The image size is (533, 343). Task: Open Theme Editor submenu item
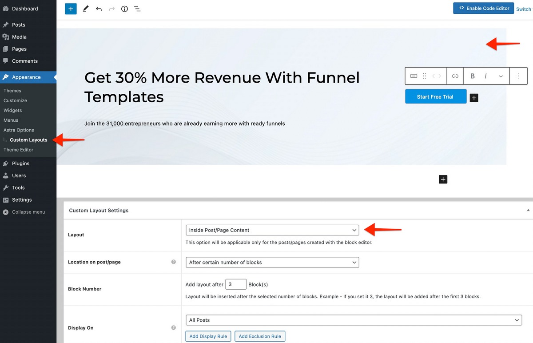18,150
